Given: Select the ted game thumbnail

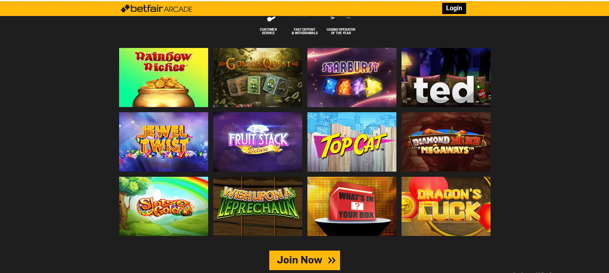Looking at the screenshot, I should [446, 78].
